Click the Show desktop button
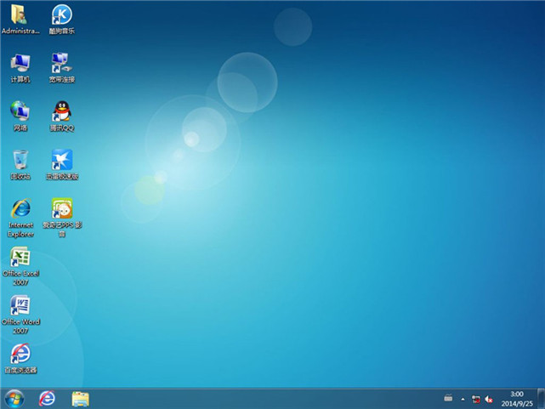The width and height of the screenshot is (545, 409). pyautogui.click(x=541, y=399)
